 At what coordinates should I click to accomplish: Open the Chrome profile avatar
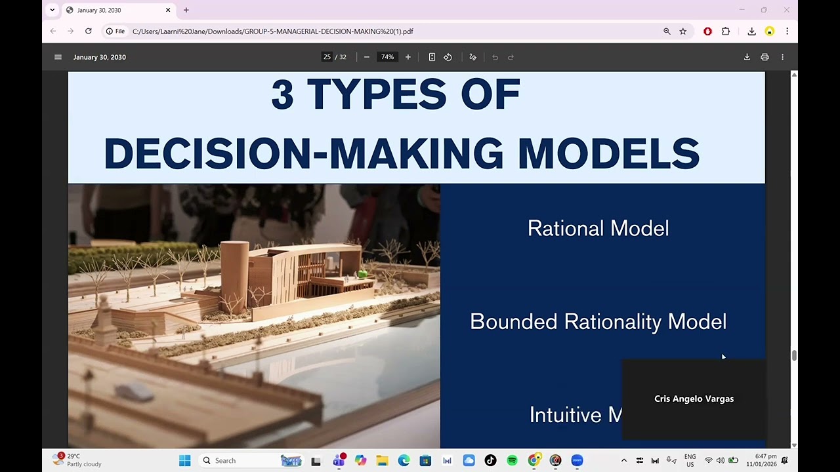(x=769, y=31)
